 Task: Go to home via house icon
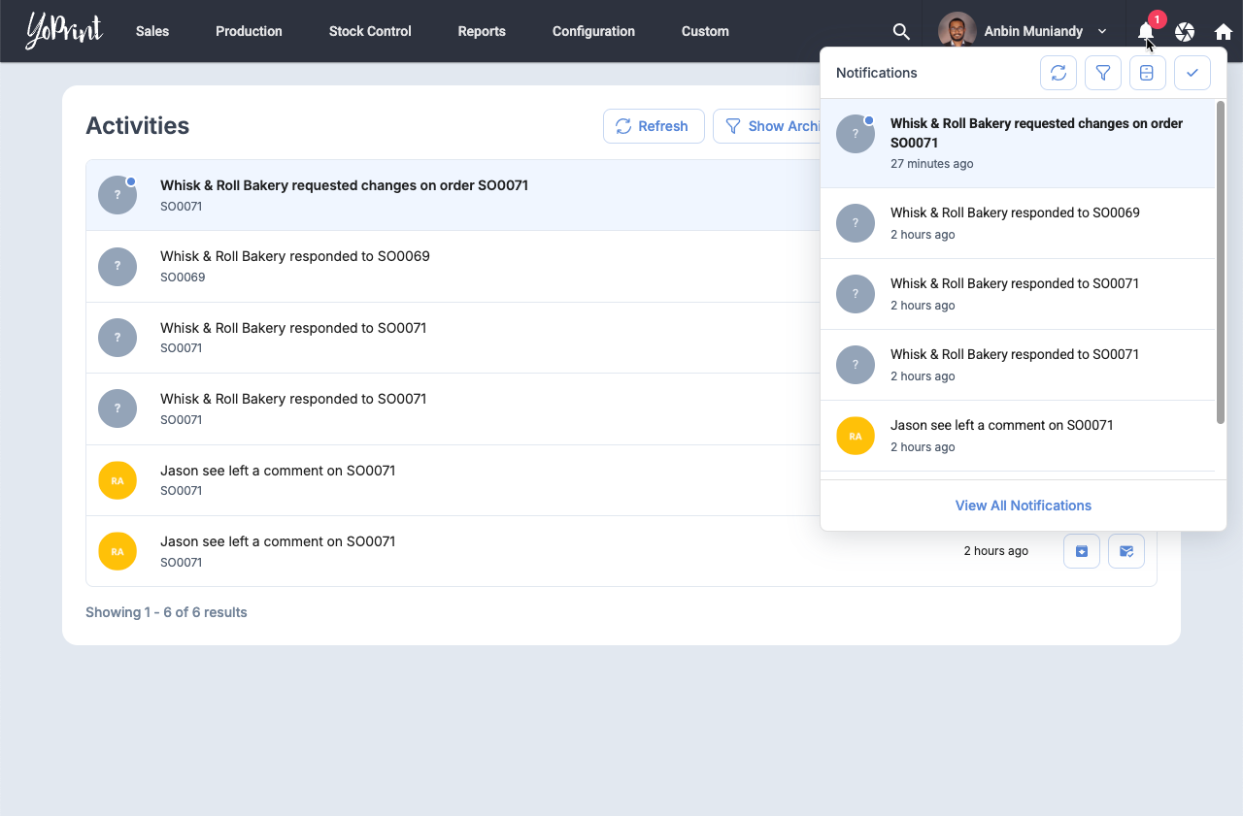1223,32
